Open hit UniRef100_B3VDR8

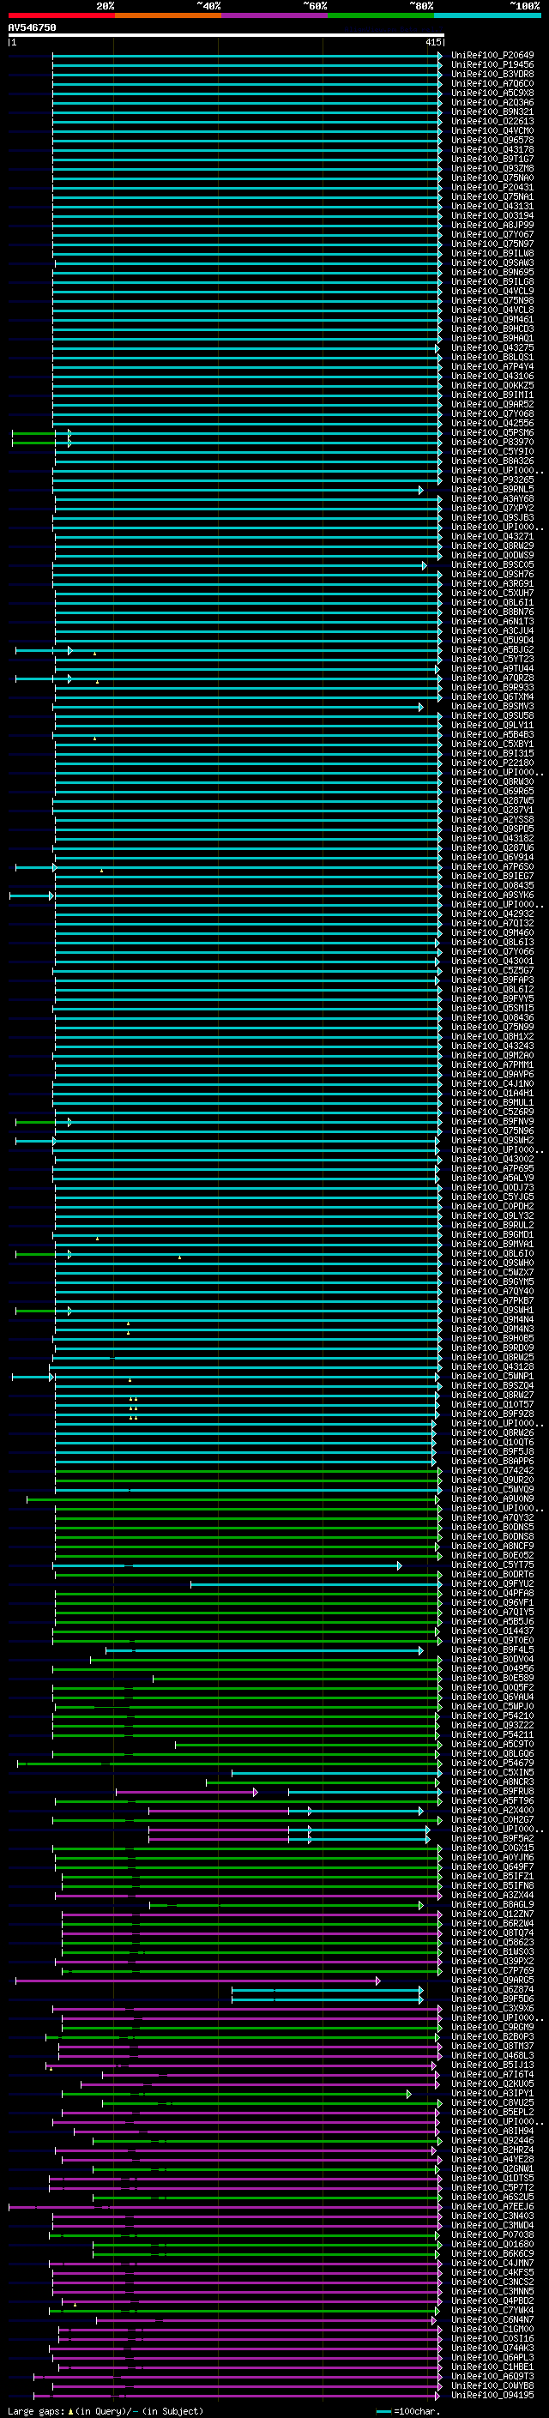(492, 74)
